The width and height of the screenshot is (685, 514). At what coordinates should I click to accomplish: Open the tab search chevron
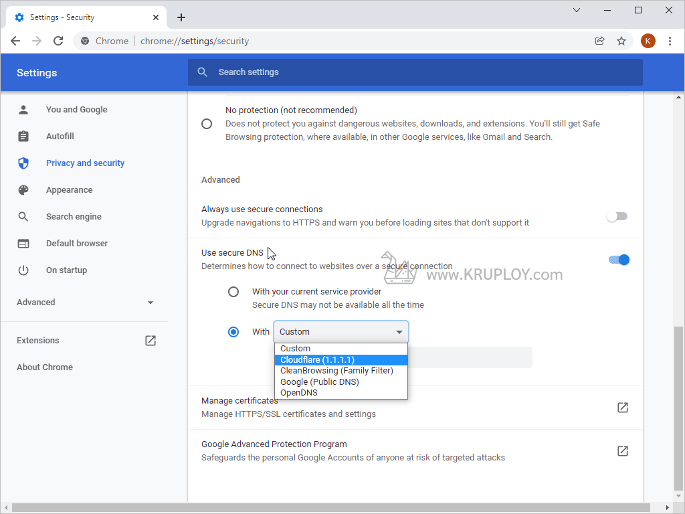pyautogui.click(x=577, y=10)
